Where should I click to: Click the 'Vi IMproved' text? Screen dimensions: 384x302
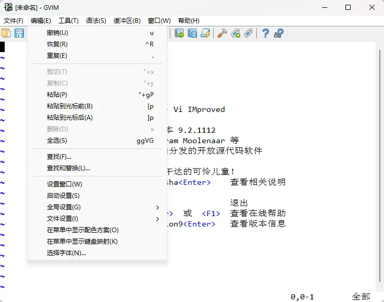click(199, 109)
